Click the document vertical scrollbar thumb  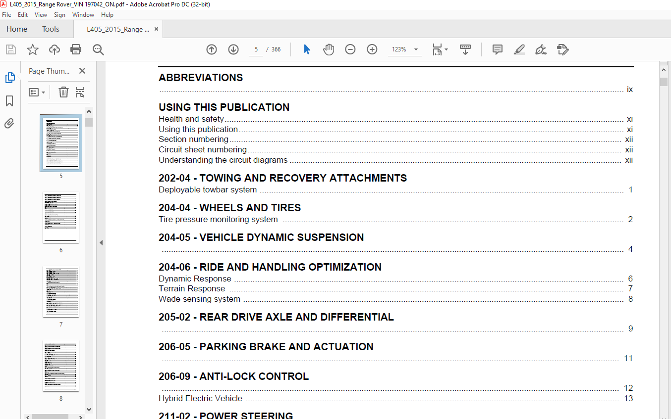pyautogui.click(x=664, y=82)
